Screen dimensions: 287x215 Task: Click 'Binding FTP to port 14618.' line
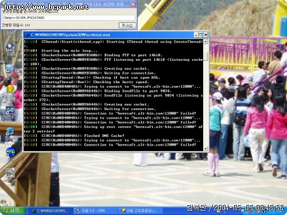(x=93, y=55)
